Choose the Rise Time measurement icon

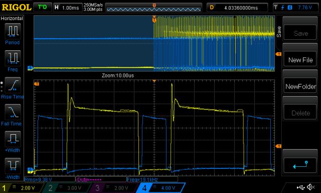(13, 85)
